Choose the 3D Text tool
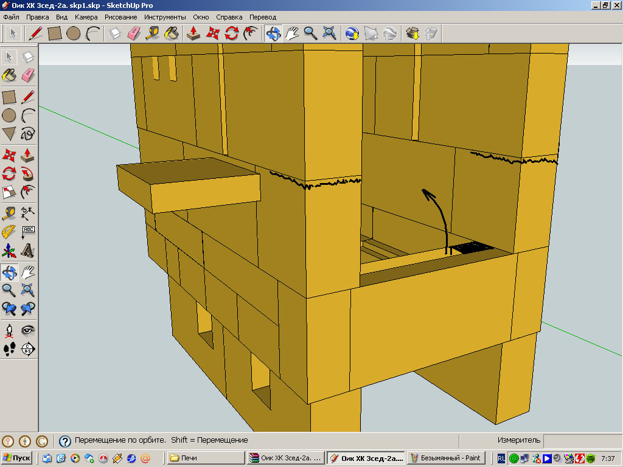This screenshot has width=623, height=467. pos(27,251)
